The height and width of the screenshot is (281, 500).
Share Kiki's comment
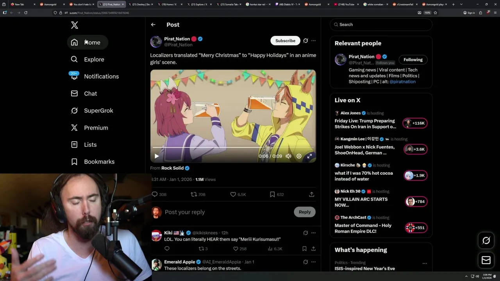(x=313, y=249)
